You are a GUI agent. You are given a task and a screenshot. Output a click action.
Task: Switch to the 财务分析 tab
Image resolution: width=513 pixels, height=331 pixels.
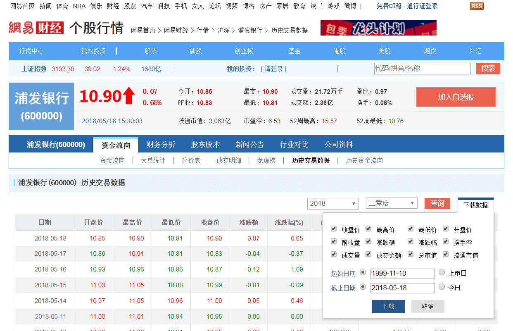161,145
